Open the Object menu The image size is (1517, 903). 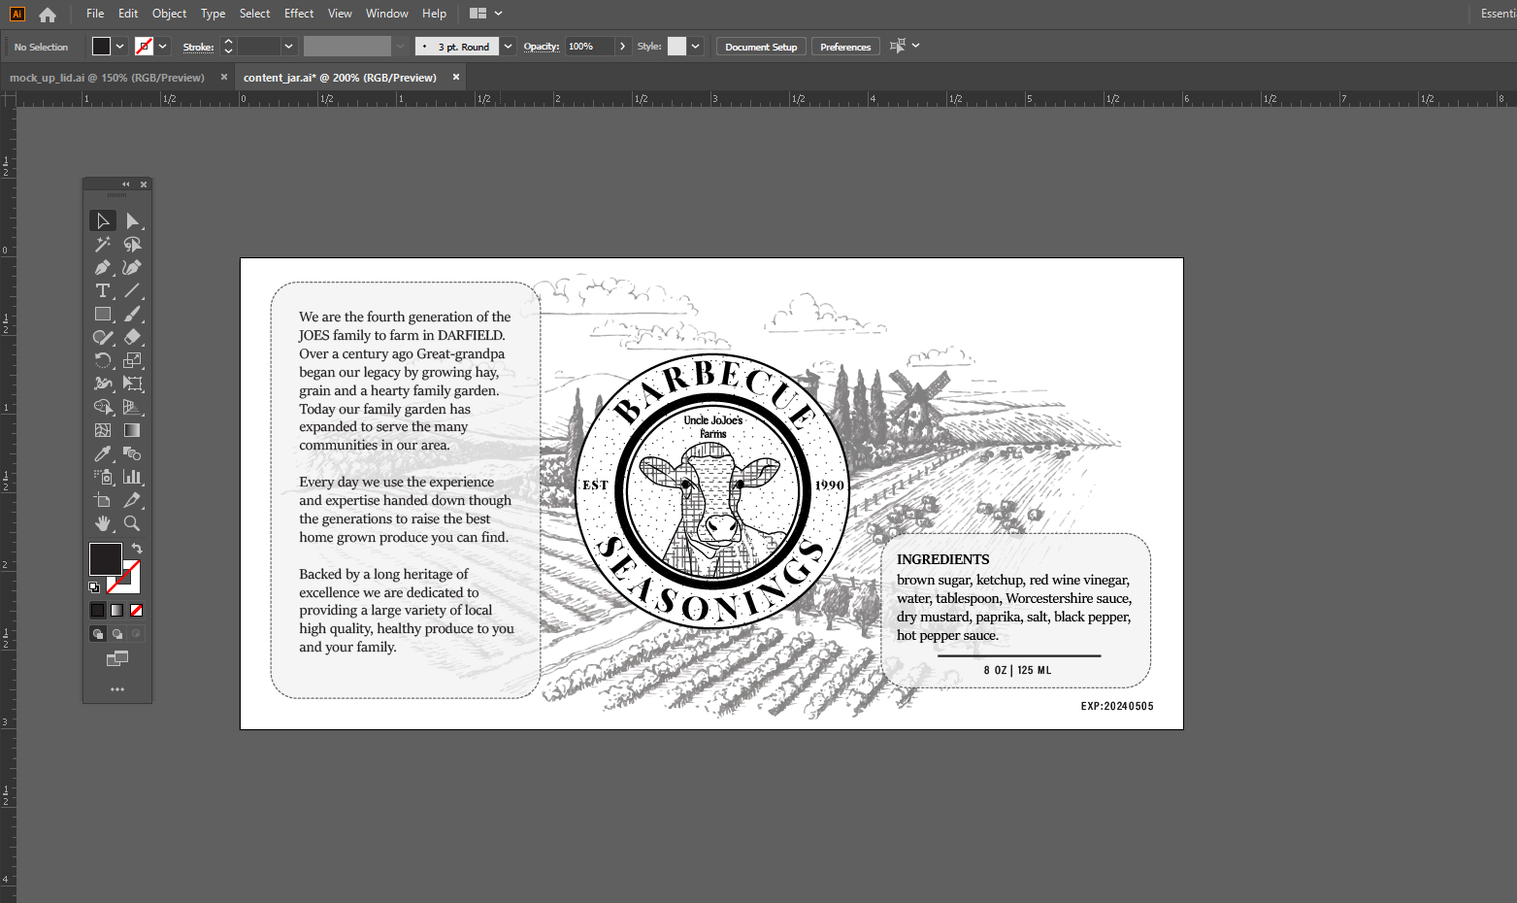(169, 14)
